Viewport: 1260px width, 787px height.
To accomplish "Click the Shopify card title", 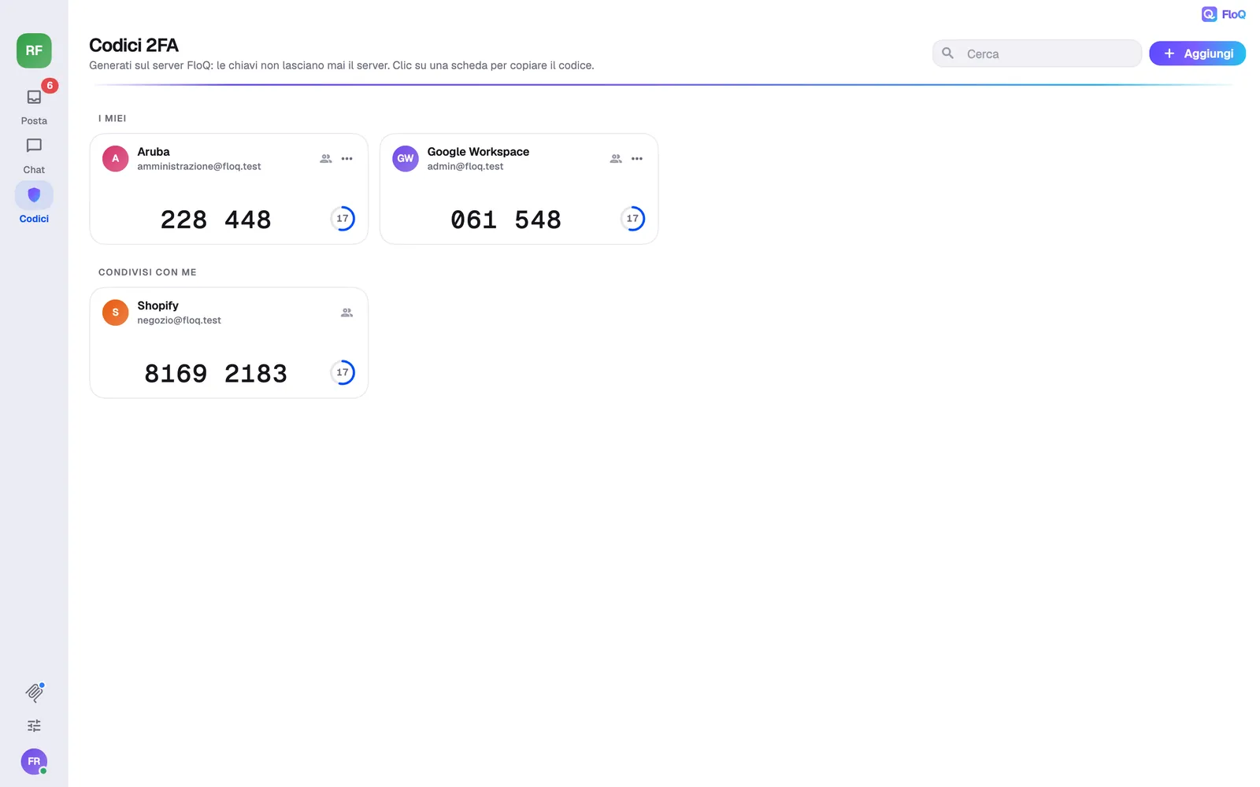I will [x=158, y=305].
